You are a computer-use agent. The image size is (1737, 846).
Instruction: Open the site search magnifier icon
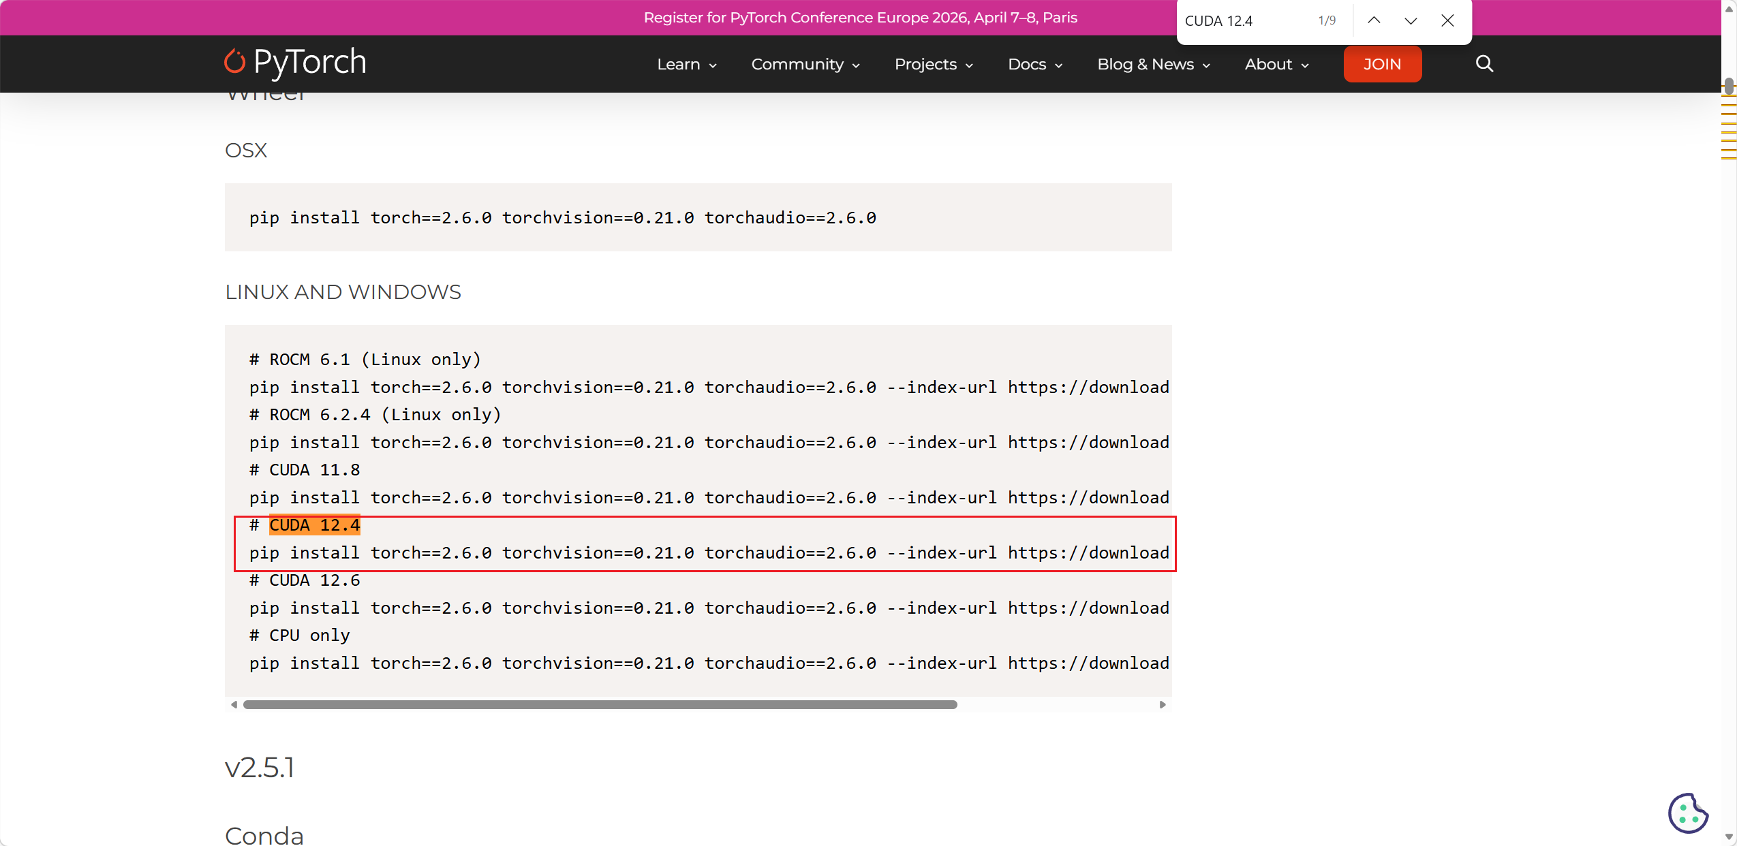coord(1484,64)
